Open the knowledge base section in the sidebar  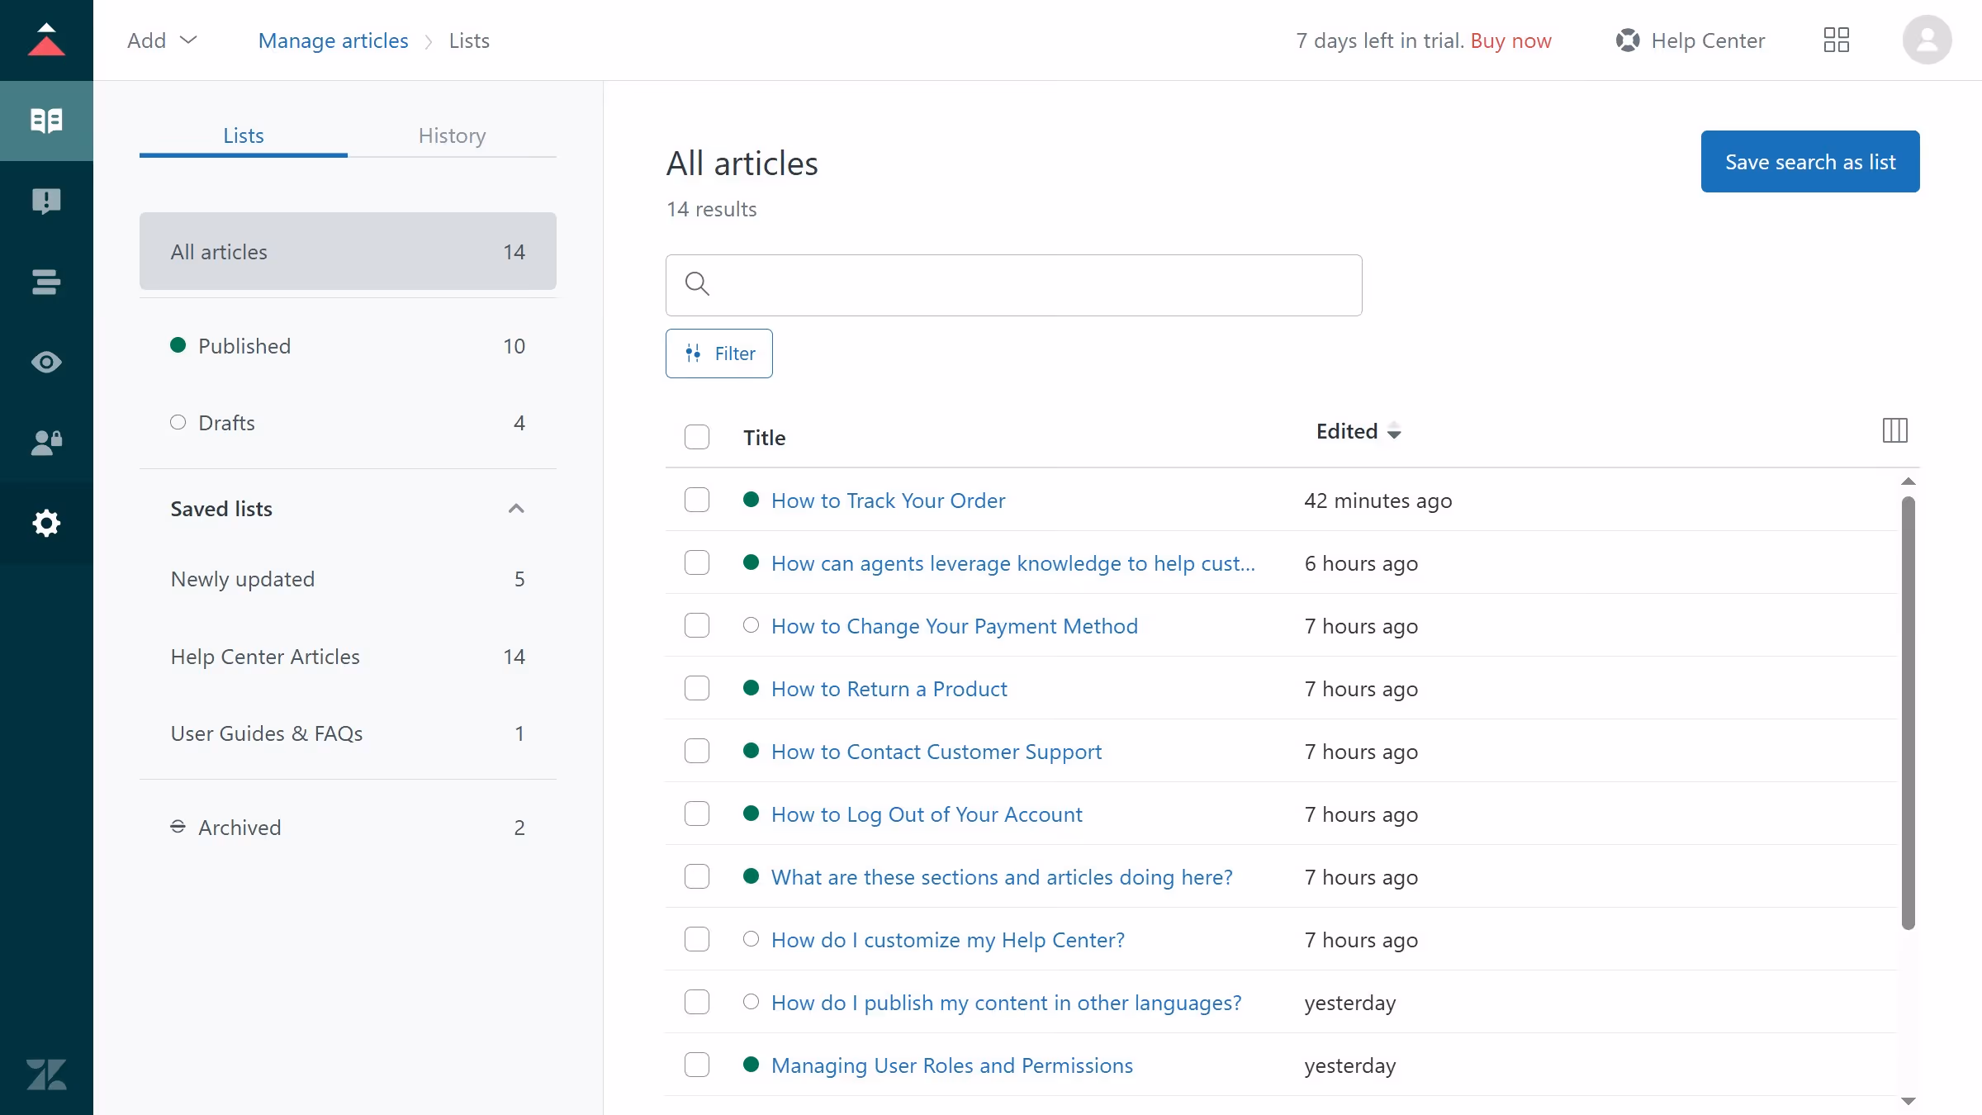tap(46, 121)
